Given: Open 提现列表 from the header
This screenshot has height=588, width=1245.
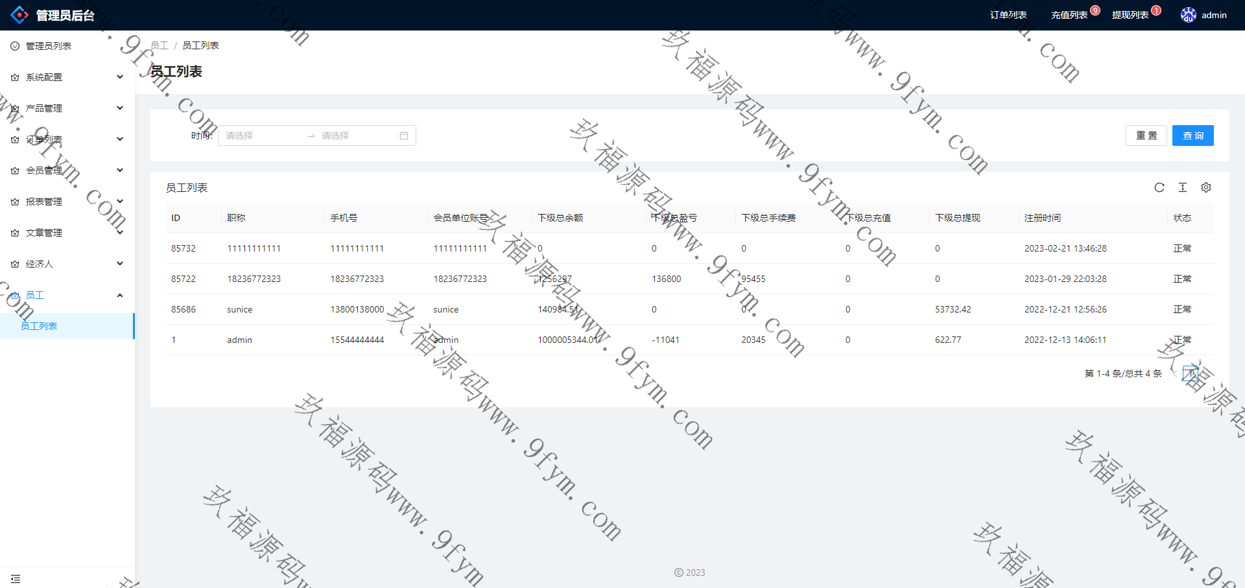Looking at the screenshot, I should [1130, 15].
